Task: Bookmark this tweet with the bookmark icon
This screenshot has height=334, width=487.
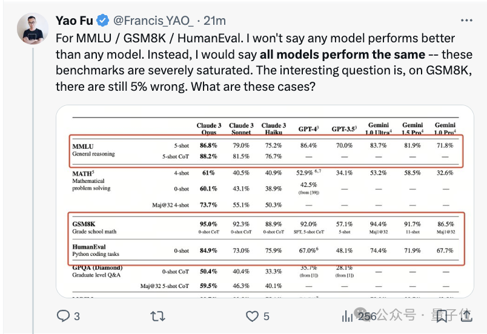Action: (x=442, y=315)
